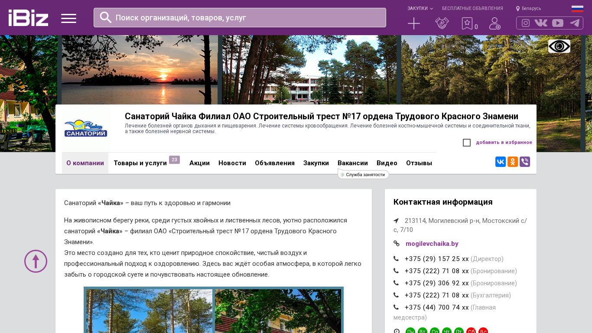This screenshot has height=333, width=592.
Task: Reveal the Главная медсестра phone number
Action: (x=437, y=307)
